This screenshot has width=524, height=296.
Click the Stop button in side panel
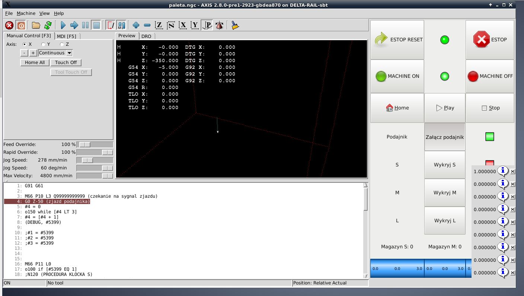tap(490, 108)
